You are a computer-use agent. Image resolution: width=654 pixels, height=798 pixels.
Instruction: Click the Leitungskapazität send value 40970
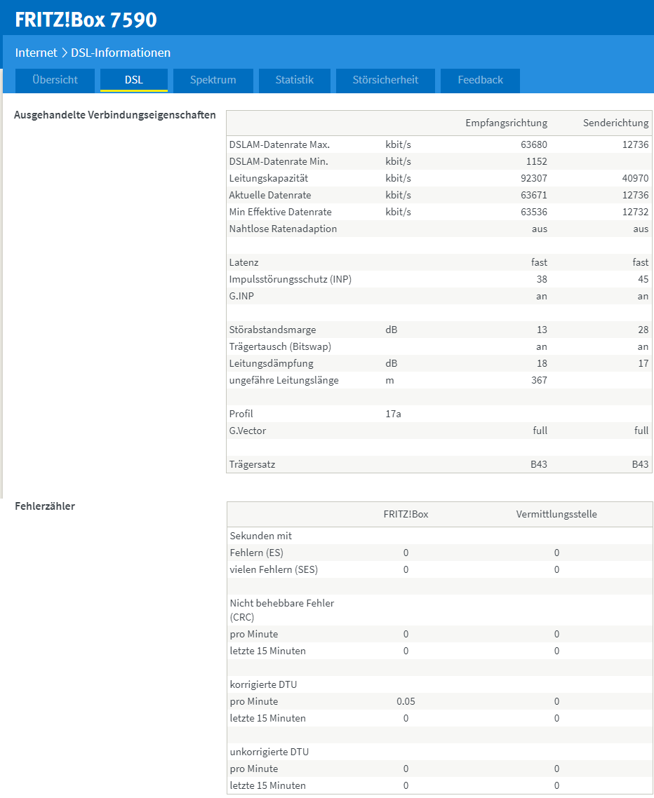[x=635, y=178]
